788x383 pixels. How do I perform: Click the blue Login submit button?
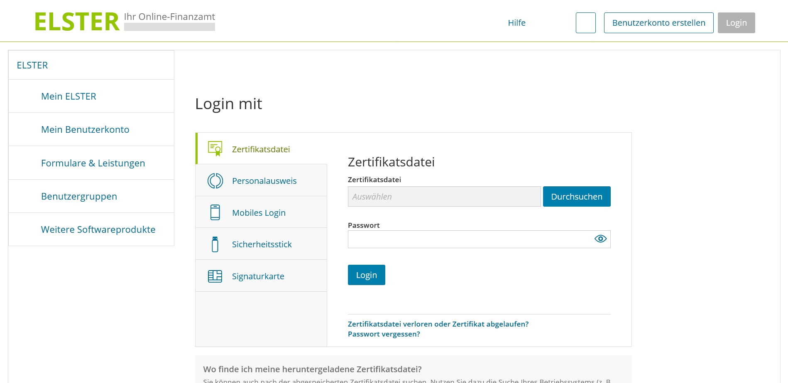click(x=367, y=275)
